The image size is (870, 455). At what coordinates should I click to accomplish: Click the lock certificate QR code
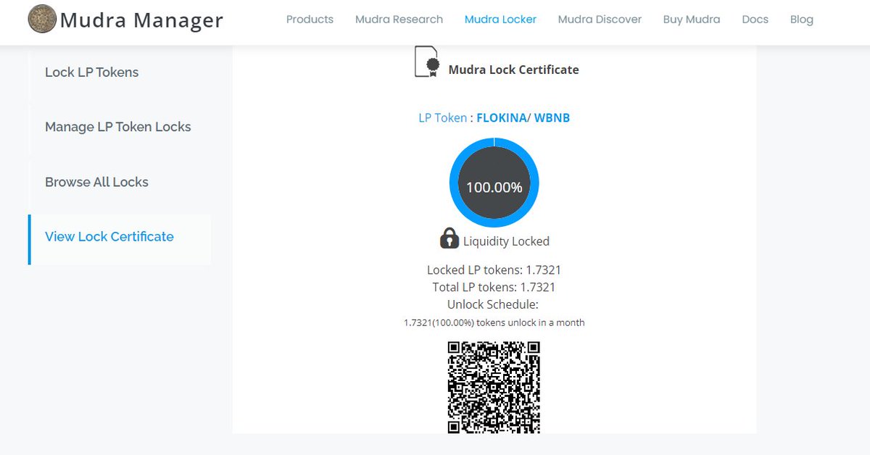[x=494, y=387]
